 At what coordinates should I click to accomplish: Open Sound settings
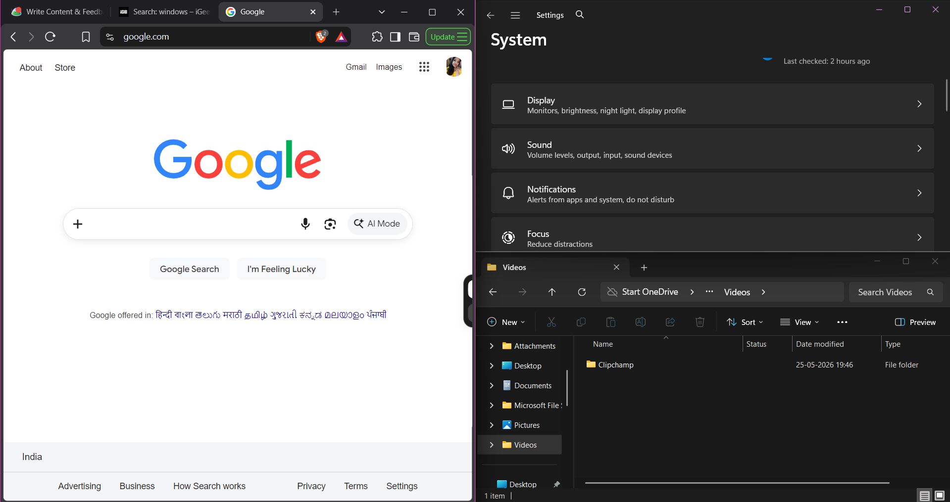(x=712, y=148)
